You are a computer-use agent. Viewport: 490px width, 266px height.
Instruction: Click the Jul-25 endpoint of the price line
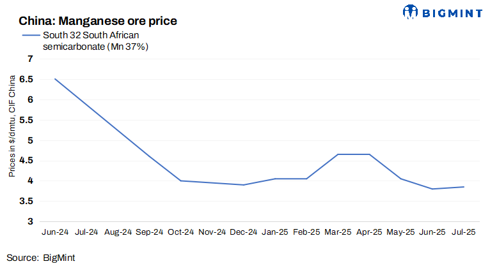point(464,187)
